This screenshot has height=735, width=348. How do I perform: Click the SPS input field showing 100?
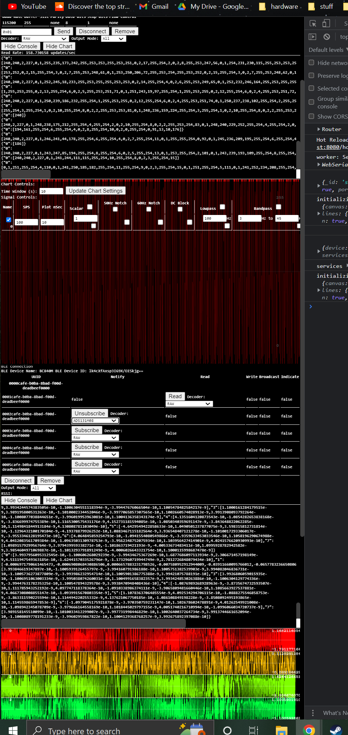[x=26, y=222]
